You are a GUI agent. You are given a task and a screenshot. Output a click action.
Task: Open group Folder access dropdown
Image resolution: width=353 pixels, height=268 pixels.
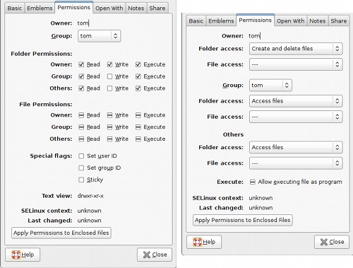pyautogui.click(x=296, y=101)
